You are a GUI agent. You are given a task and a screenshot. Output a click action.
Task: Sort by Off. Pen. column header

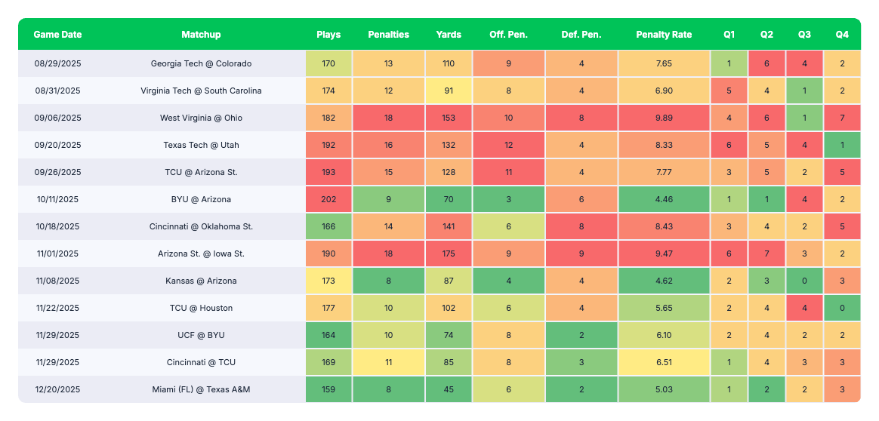click(x=508, y=35)
